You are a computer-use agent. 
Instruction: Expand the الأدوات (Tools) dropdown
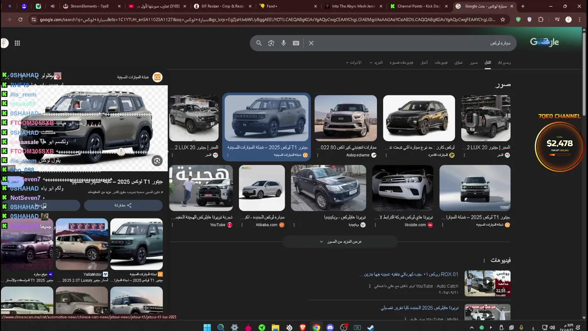point(354,63)
